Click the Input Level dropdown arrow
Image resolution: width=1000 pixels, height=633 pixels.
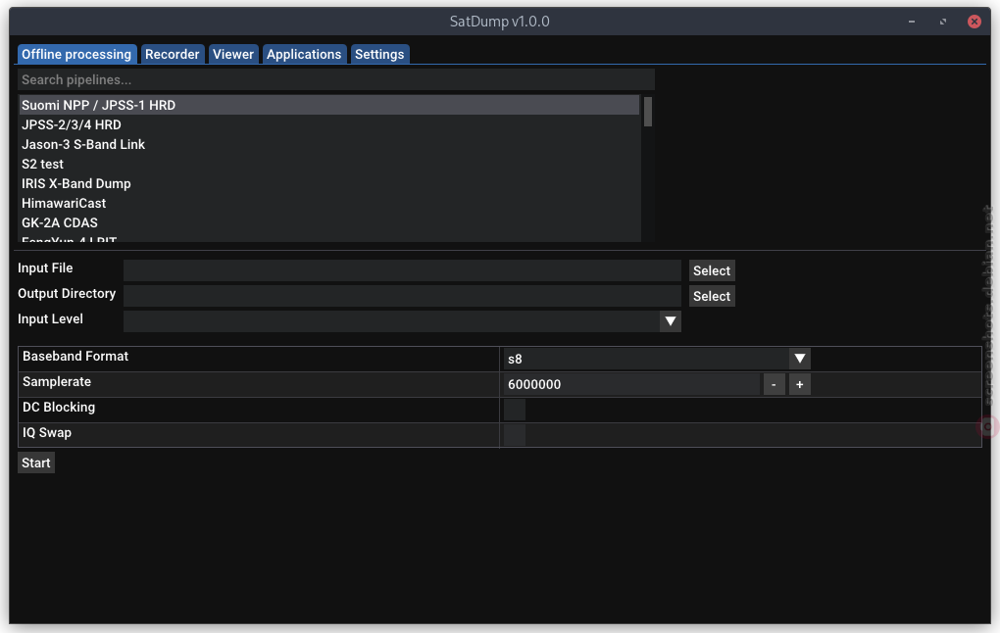[671, 321]
